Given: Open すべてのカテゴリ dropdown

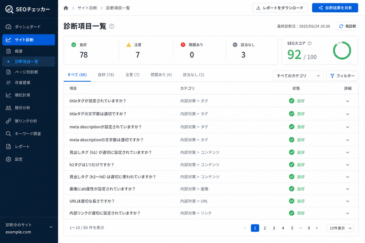Looking at the screenshot, I should pos(298,76).
